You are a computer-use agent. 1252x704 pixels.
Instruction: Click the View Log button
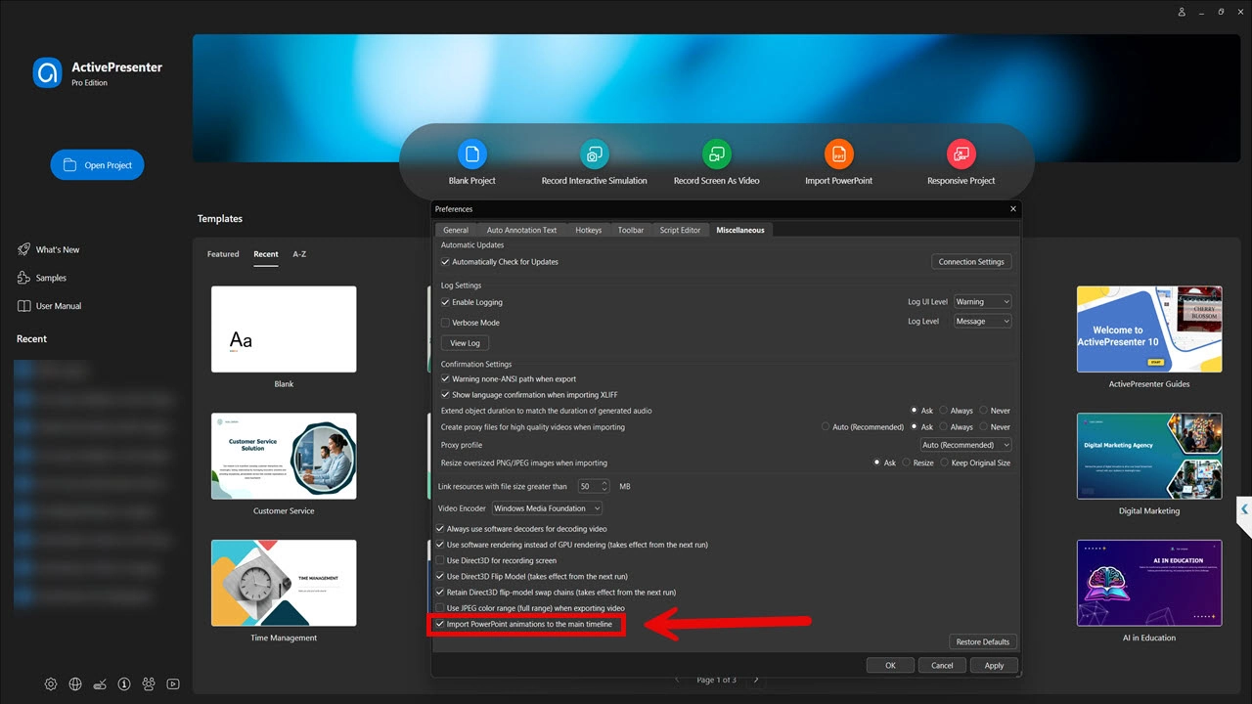[x=466, y=343]
